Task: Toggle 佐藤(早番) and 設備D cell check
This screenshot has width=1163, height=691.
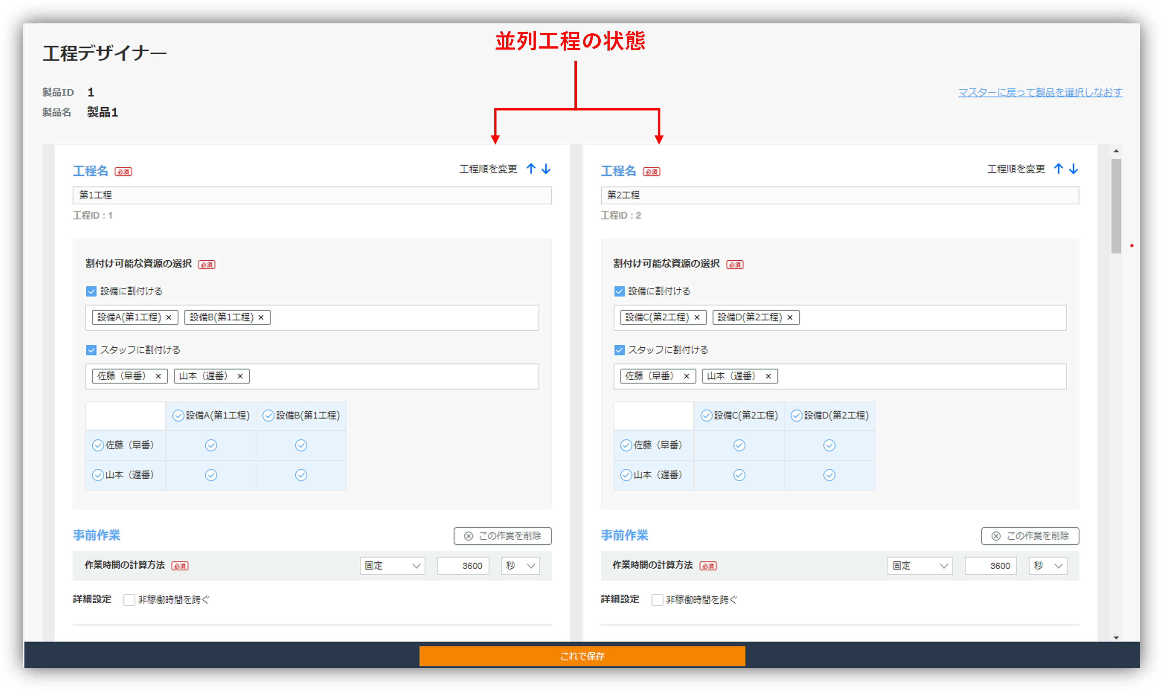Action: tap(829, 445)
